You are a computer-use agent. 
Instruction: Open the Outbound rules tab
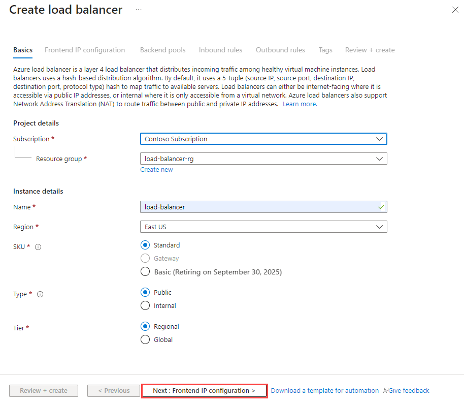[280, 50]
